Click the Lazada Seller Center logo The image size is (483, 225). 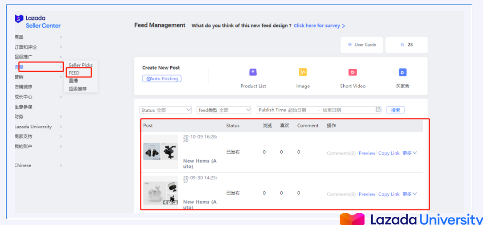(37, 22)
